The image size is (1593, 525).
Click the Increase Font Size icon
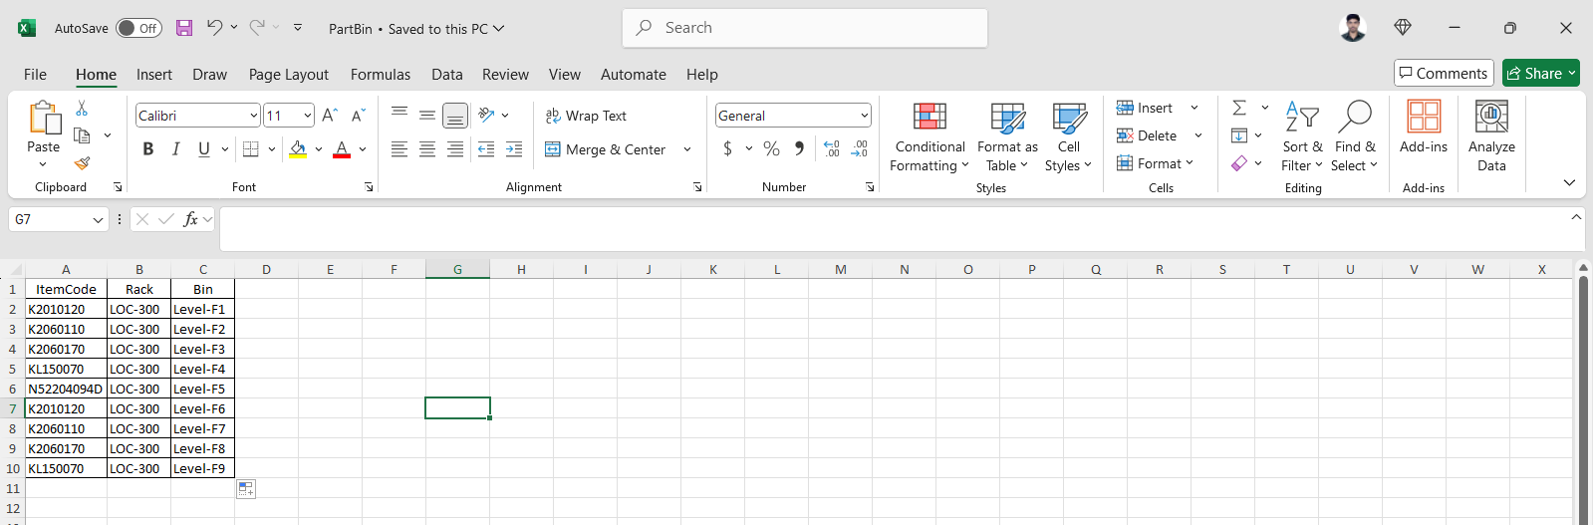[330, 116]
